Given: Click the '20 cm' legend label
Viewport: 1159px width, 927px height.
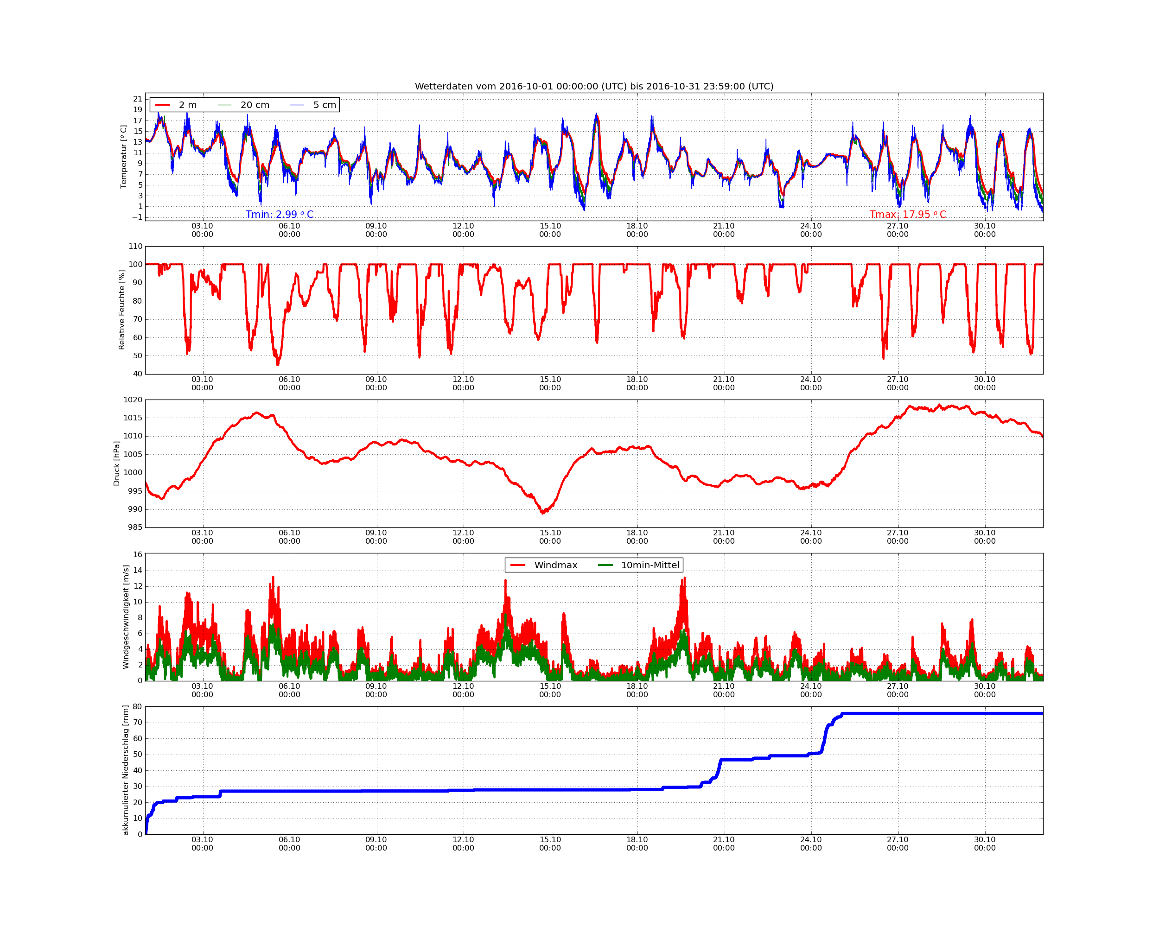Looking at the screenshot, I should point(255,105).
